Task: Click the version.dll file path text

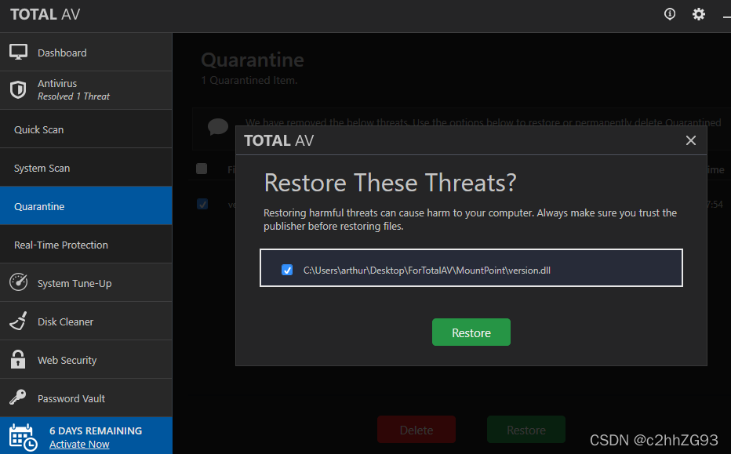Action: [427, 271]
